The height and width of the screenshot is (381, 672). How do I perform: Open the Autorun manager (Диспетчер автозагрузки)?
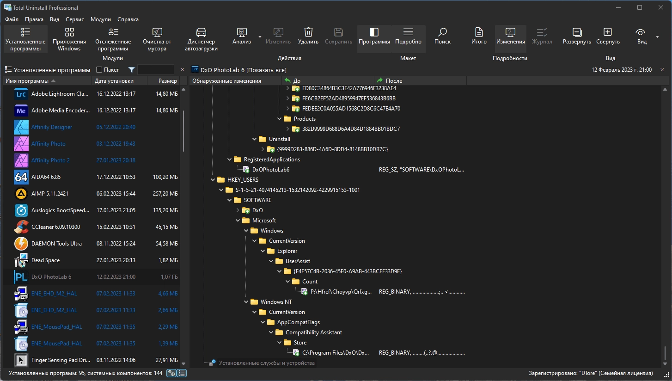point(201,39)
